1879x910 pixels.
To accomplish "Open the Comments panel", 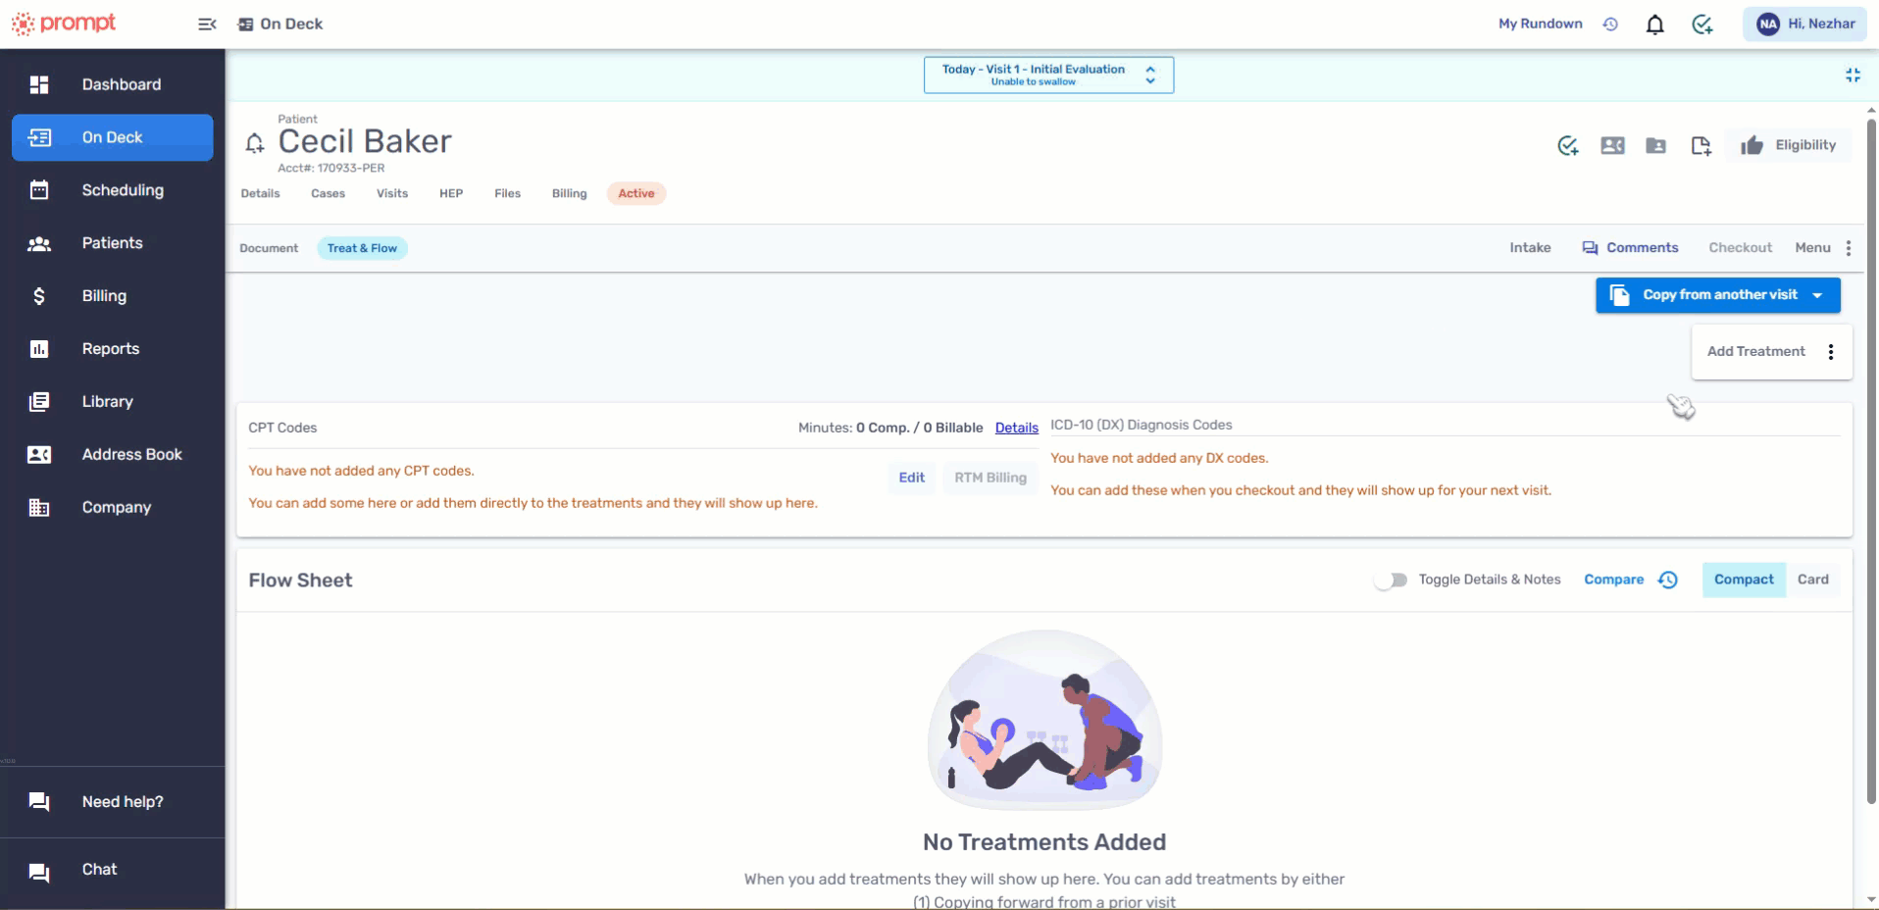I will [x=1631, y=248].
